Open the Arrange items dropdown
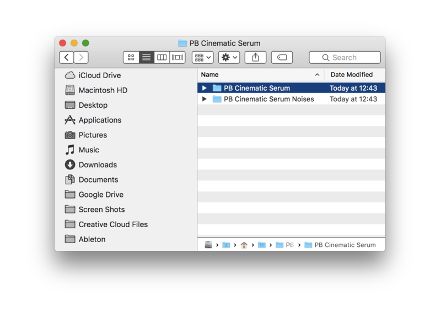The width and height of the screenshot is (441, 313). coord(202,57)
